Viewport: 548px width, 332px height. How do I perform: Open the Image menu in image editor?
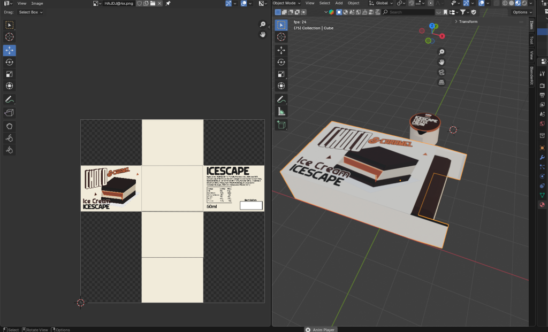[x=37, y=3]
